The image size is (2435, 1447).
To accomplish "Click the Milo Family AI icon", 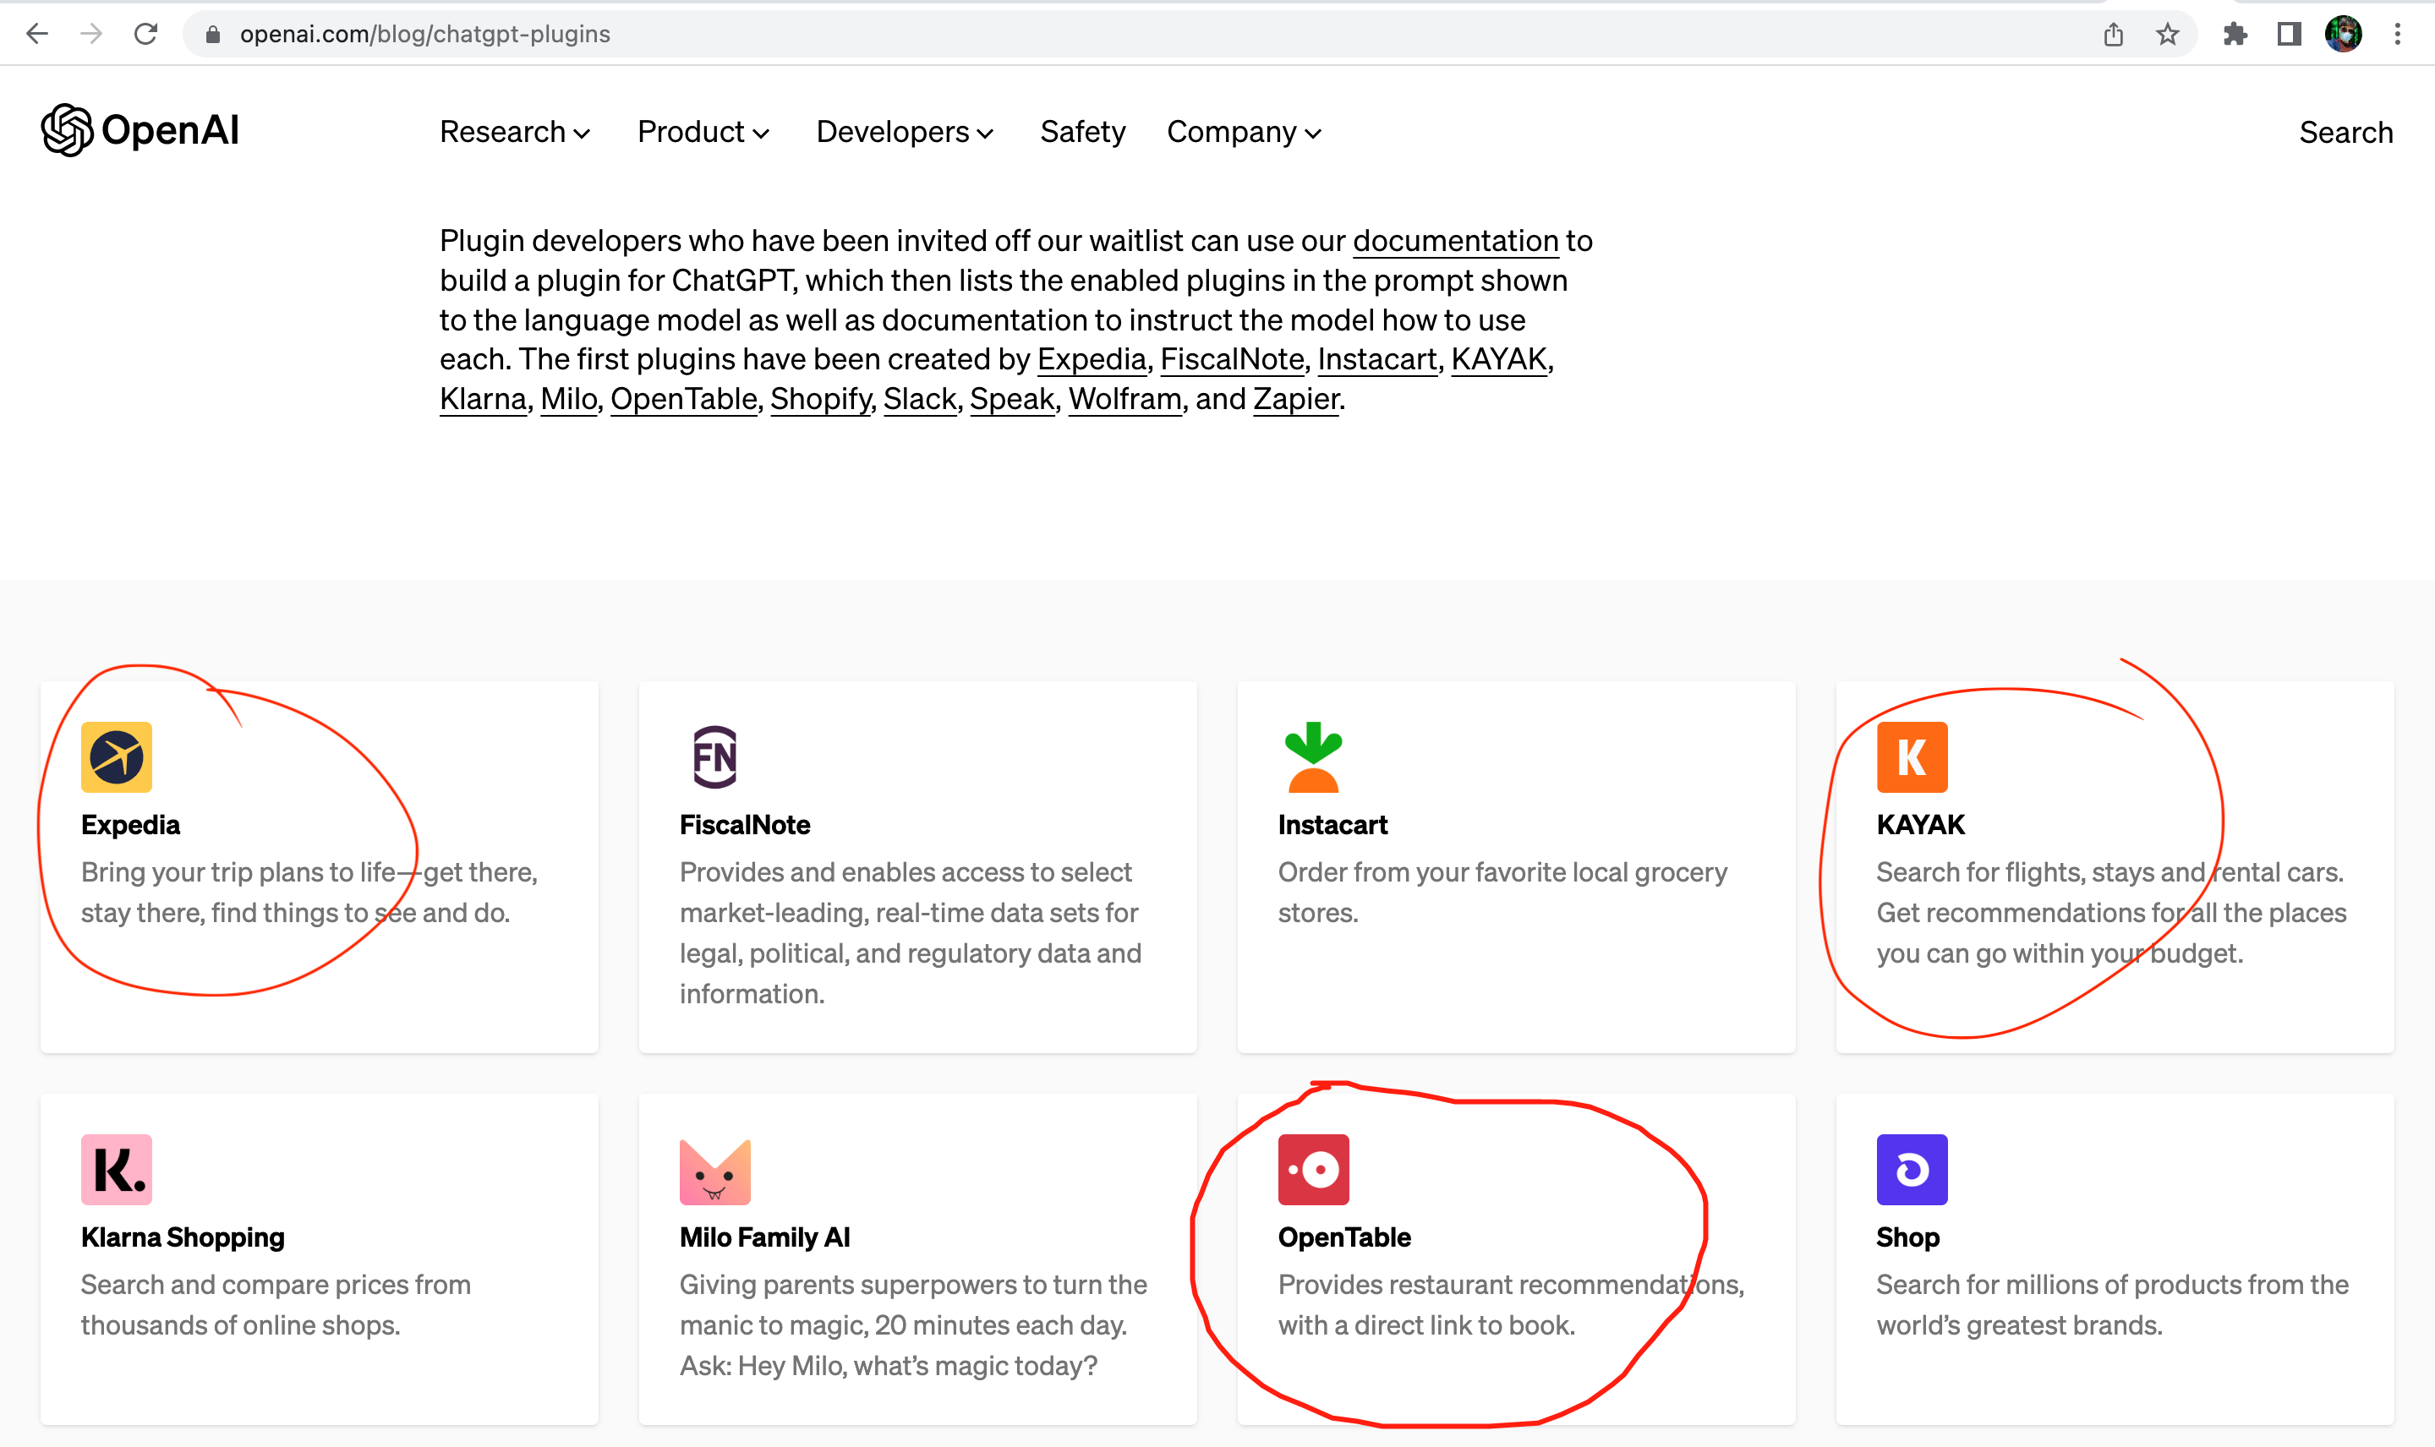I will [714, 1171].
